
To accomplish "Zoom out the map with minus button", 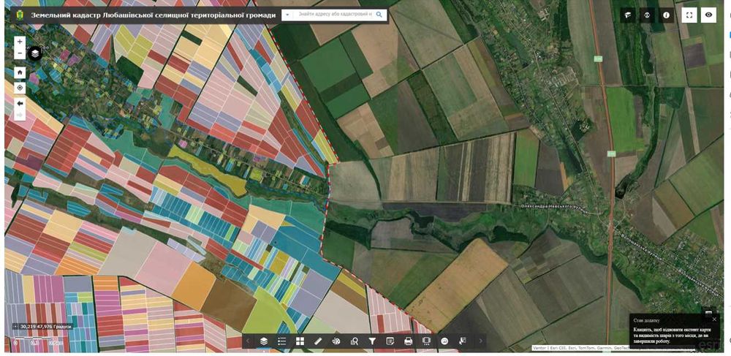I will click(20, 53).
